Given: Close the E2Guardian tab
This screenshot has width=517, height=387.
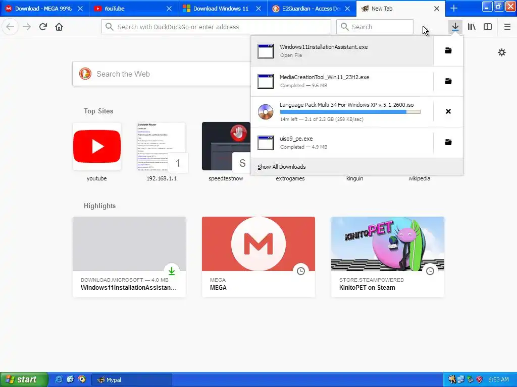Looking at the screenshot, I should pos(347,9).
